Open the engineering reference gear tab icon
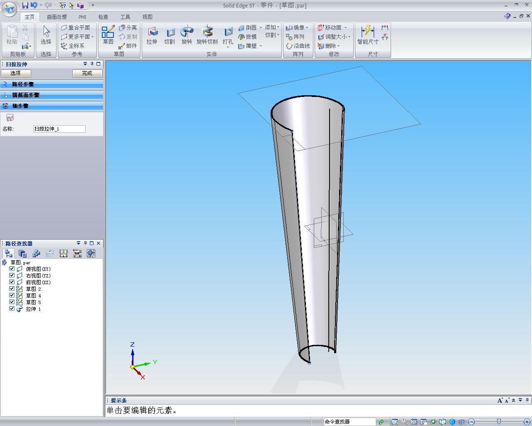 pos(91,253)
